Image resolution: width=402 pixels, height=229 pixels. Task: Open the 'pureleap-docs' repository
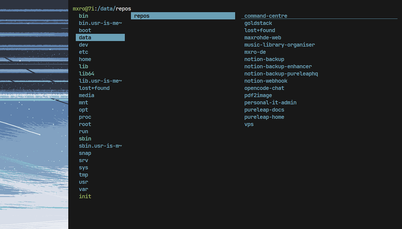(x=264, y=110)
